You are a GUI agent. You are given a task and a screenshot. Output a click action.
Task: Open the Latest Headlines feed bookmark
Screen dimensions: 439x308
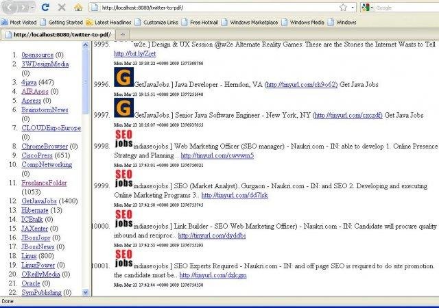coord(108,23)
